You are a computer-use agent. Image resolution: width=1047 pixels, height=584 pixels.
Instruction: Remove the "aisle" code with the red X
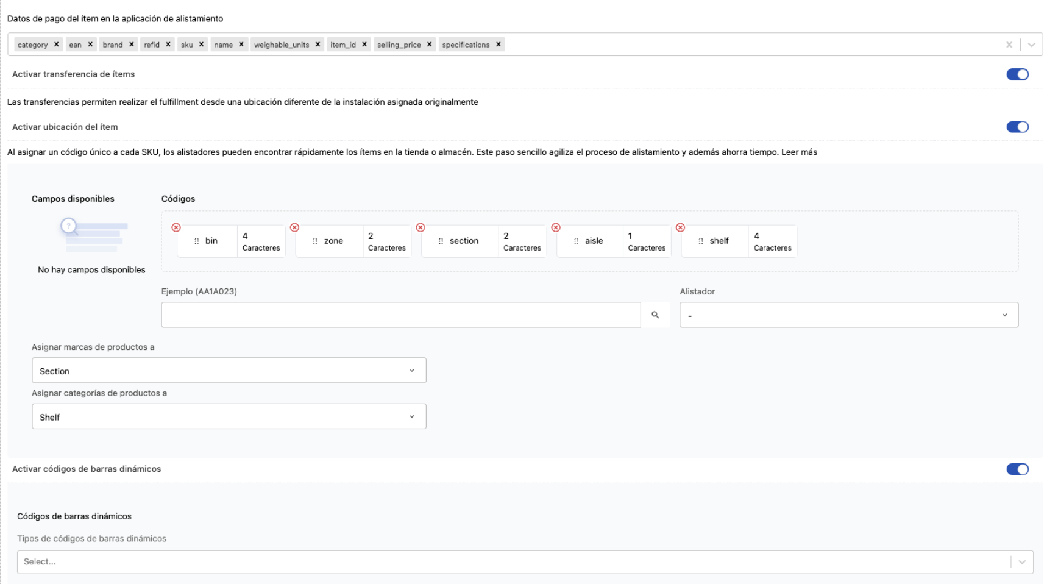pyautogui.click(x=556, y=227)
